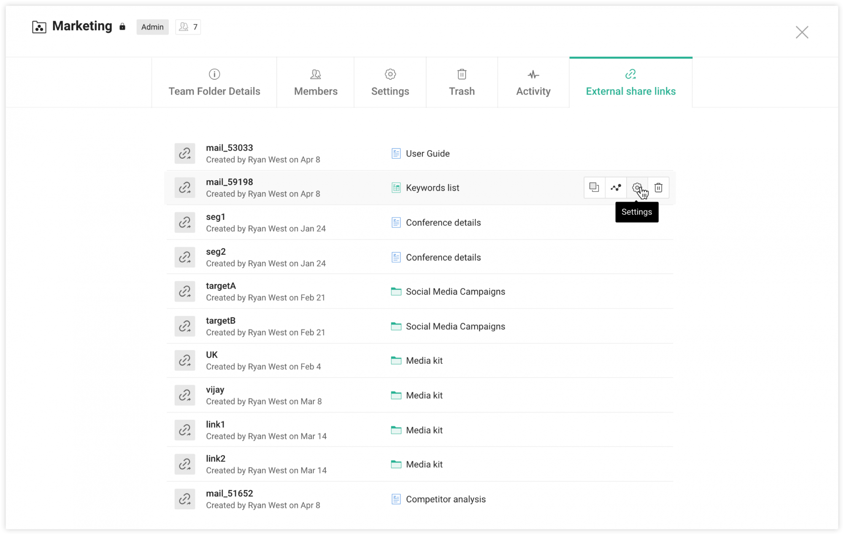The image size is (844, 535).
Task: Click the Marketing team folder icon
Action: pyautogui.click(x=39, y=27)
